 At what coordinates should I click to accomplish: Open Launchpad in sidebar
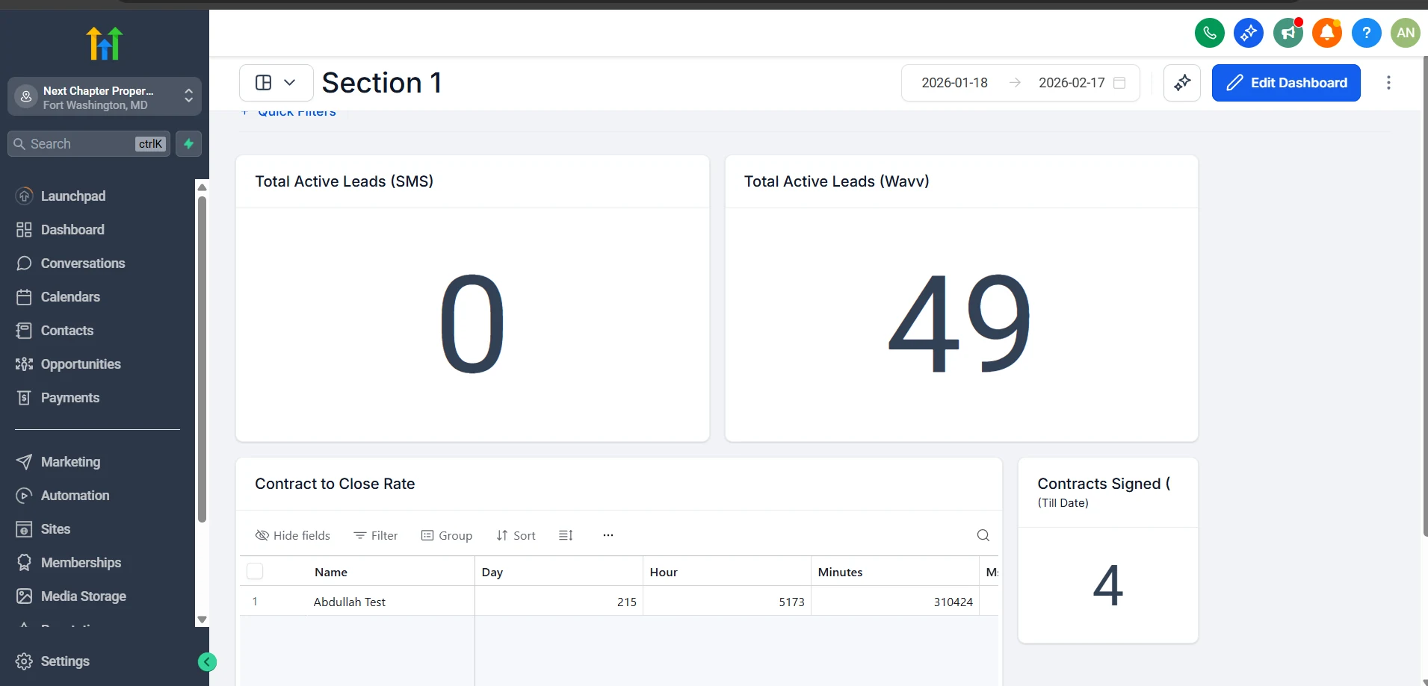(x=73, y=196)
